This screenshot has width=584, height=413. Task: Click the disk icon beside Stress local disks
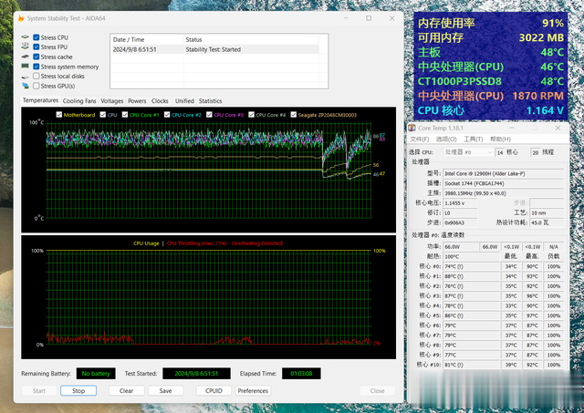25,77
